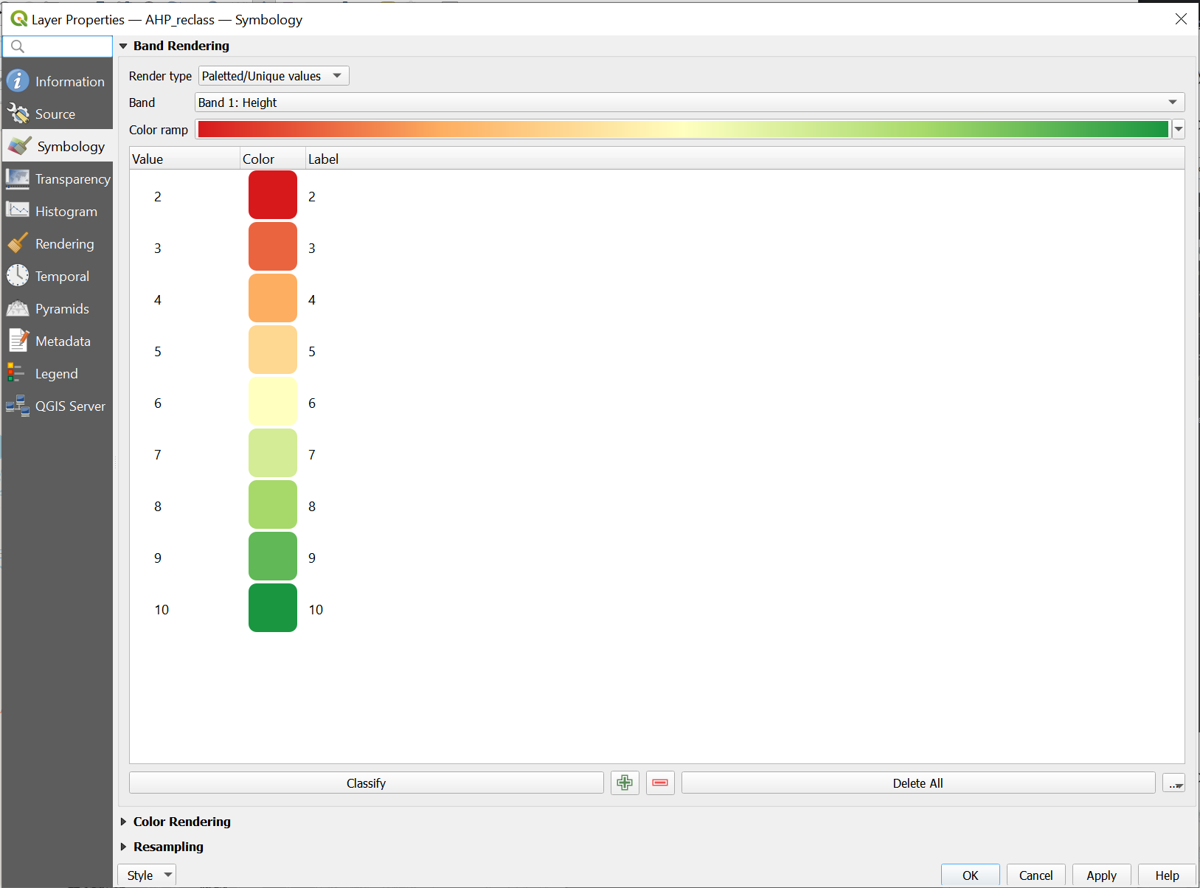The height and width of the screenshot is (888, 1200).
Task: Open the Temporal clock icon
Action: click(x=18, y=276)
